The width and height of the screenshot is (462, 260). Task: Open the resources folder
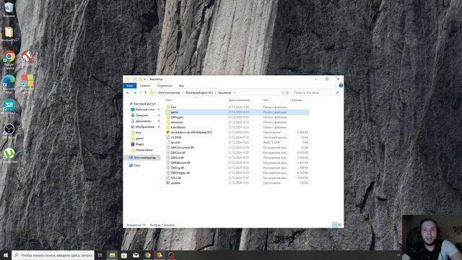click(177, 122)
